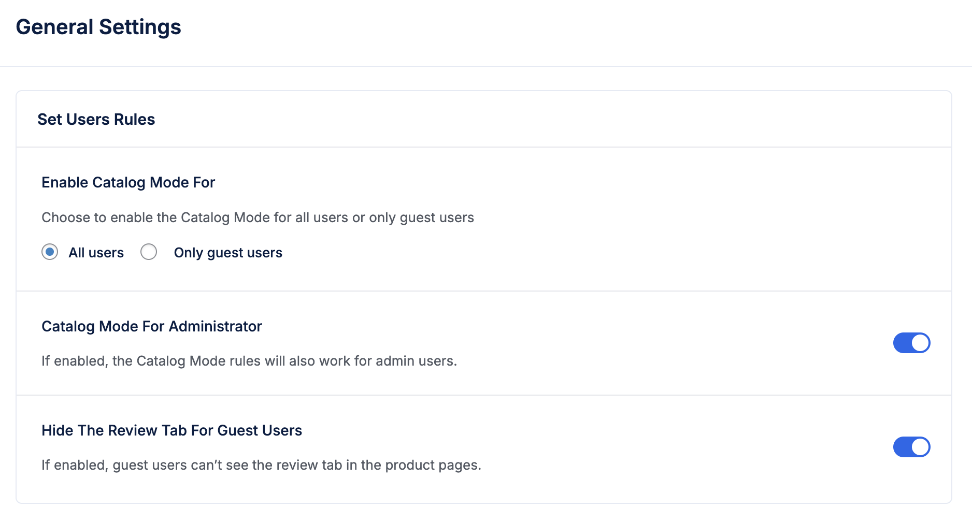The image size is (972, 522).
Task: Click the description about hiding review tab
Action: click(261, 465)
